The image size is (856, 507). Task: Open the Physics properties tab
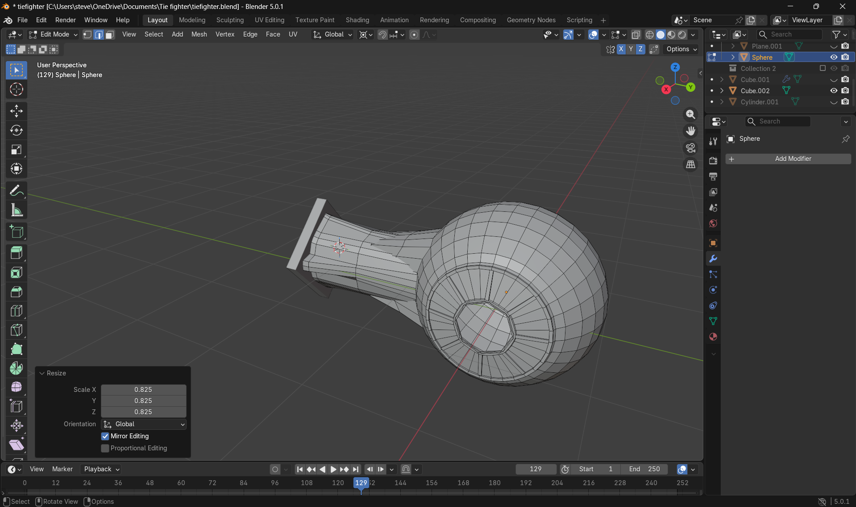coord(713,290)
